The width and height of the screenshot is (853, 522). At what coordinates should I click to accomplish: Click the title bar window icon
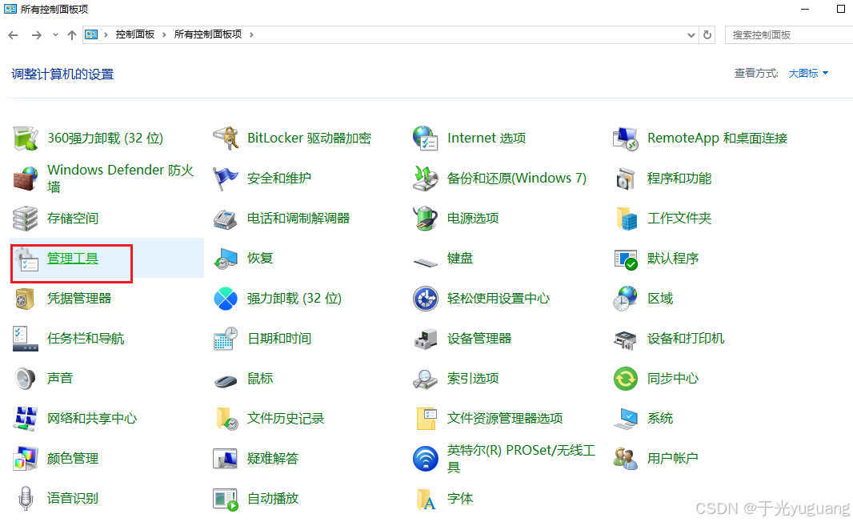pos(10,10)
